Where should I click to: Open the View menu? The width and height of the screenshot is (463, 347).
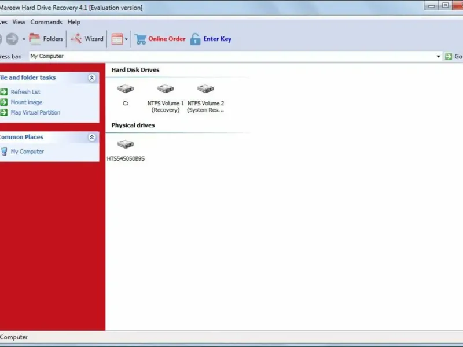[x=19, y=22]
